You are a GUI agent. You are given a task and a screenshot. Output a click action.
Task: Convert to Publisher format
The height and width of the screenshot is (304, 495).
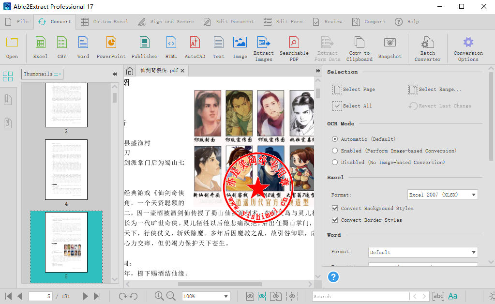[x=144, y=47]
